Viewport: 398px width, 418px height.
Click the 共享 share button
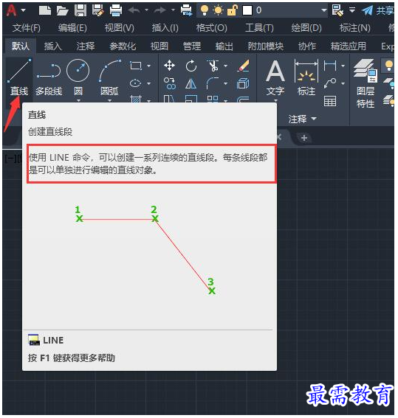377,10
